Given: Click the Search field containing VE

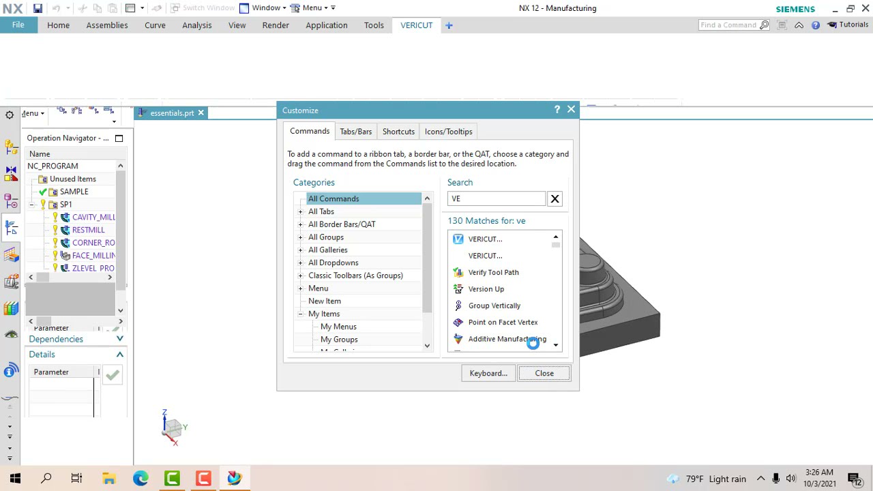Looking at the screenshot, I should 497,198.
